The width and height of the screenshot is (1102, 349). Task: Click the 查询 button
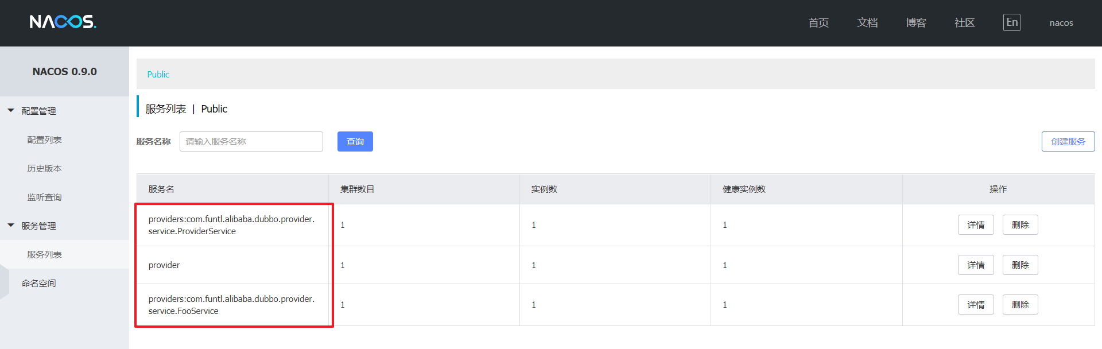[355, 141]
